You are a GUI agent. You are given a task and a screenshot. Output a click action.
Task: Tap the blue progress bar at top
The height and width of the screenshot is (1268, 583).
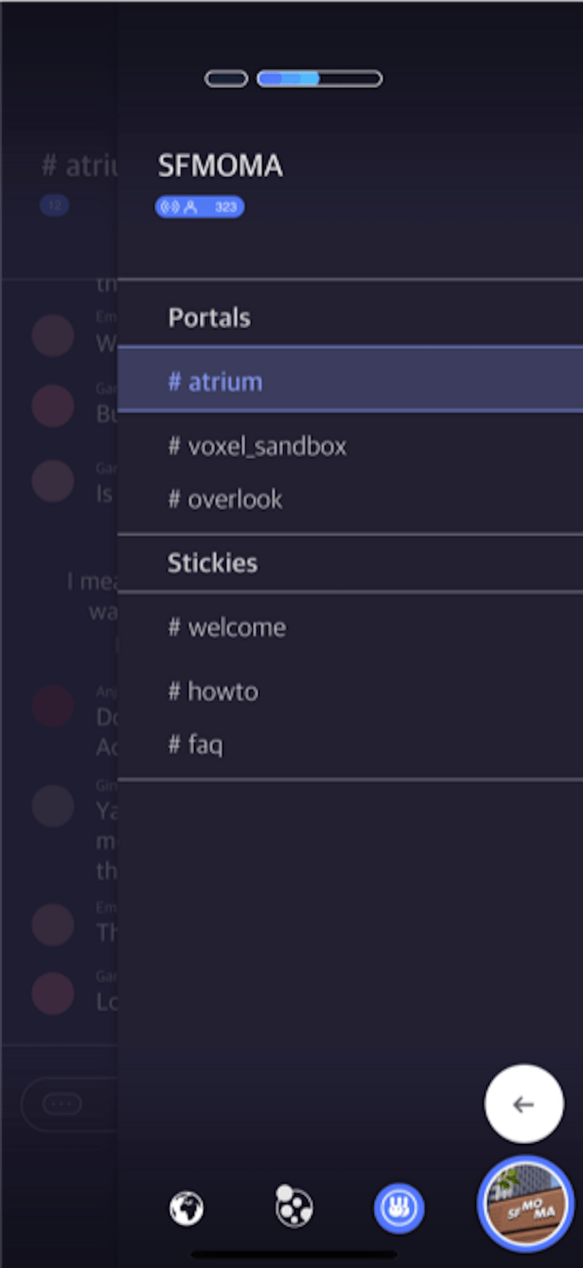pyautogui.click(x=319, y=79)
